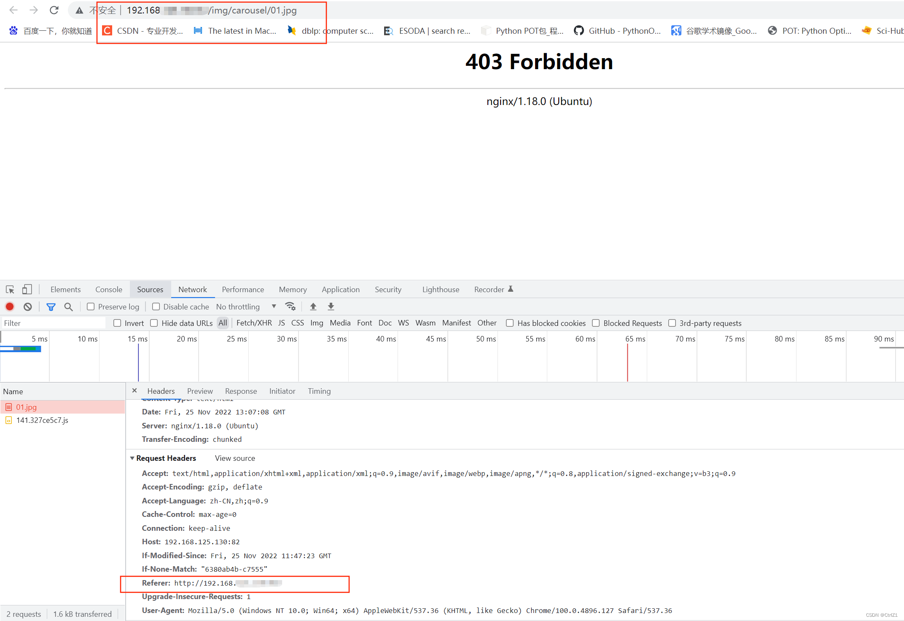Switch to the Elements tab
Image resolution: width=904 pixels, height=621 pixels.
(65, 290)
